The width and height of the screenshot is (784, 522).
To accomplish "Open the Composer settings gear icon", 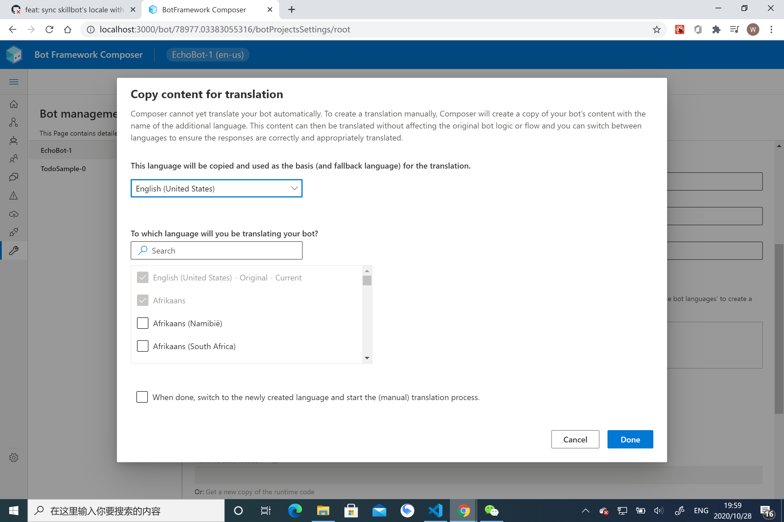I will click(14, 457).
